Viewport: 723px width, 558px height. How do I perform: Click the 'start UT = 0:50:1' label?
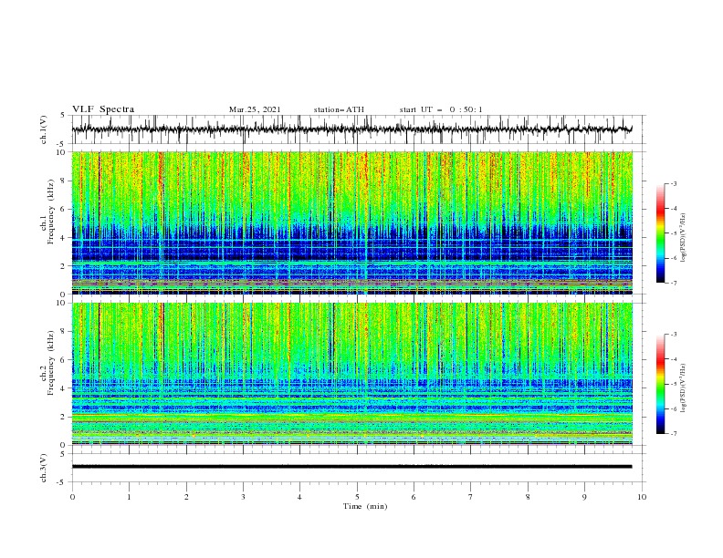click(x=441, y=109)
